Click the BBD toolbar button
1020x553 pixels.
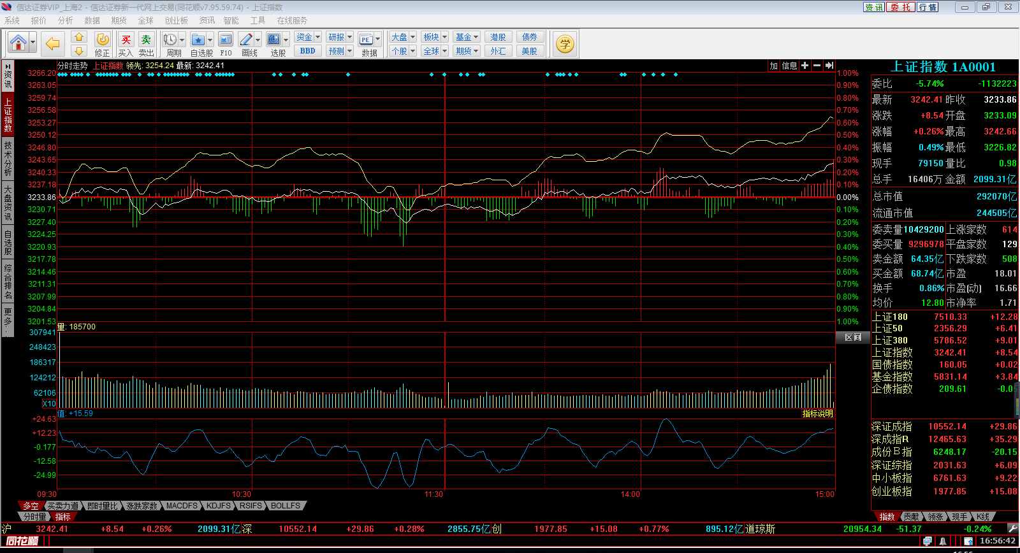click(x=308, y=51)
